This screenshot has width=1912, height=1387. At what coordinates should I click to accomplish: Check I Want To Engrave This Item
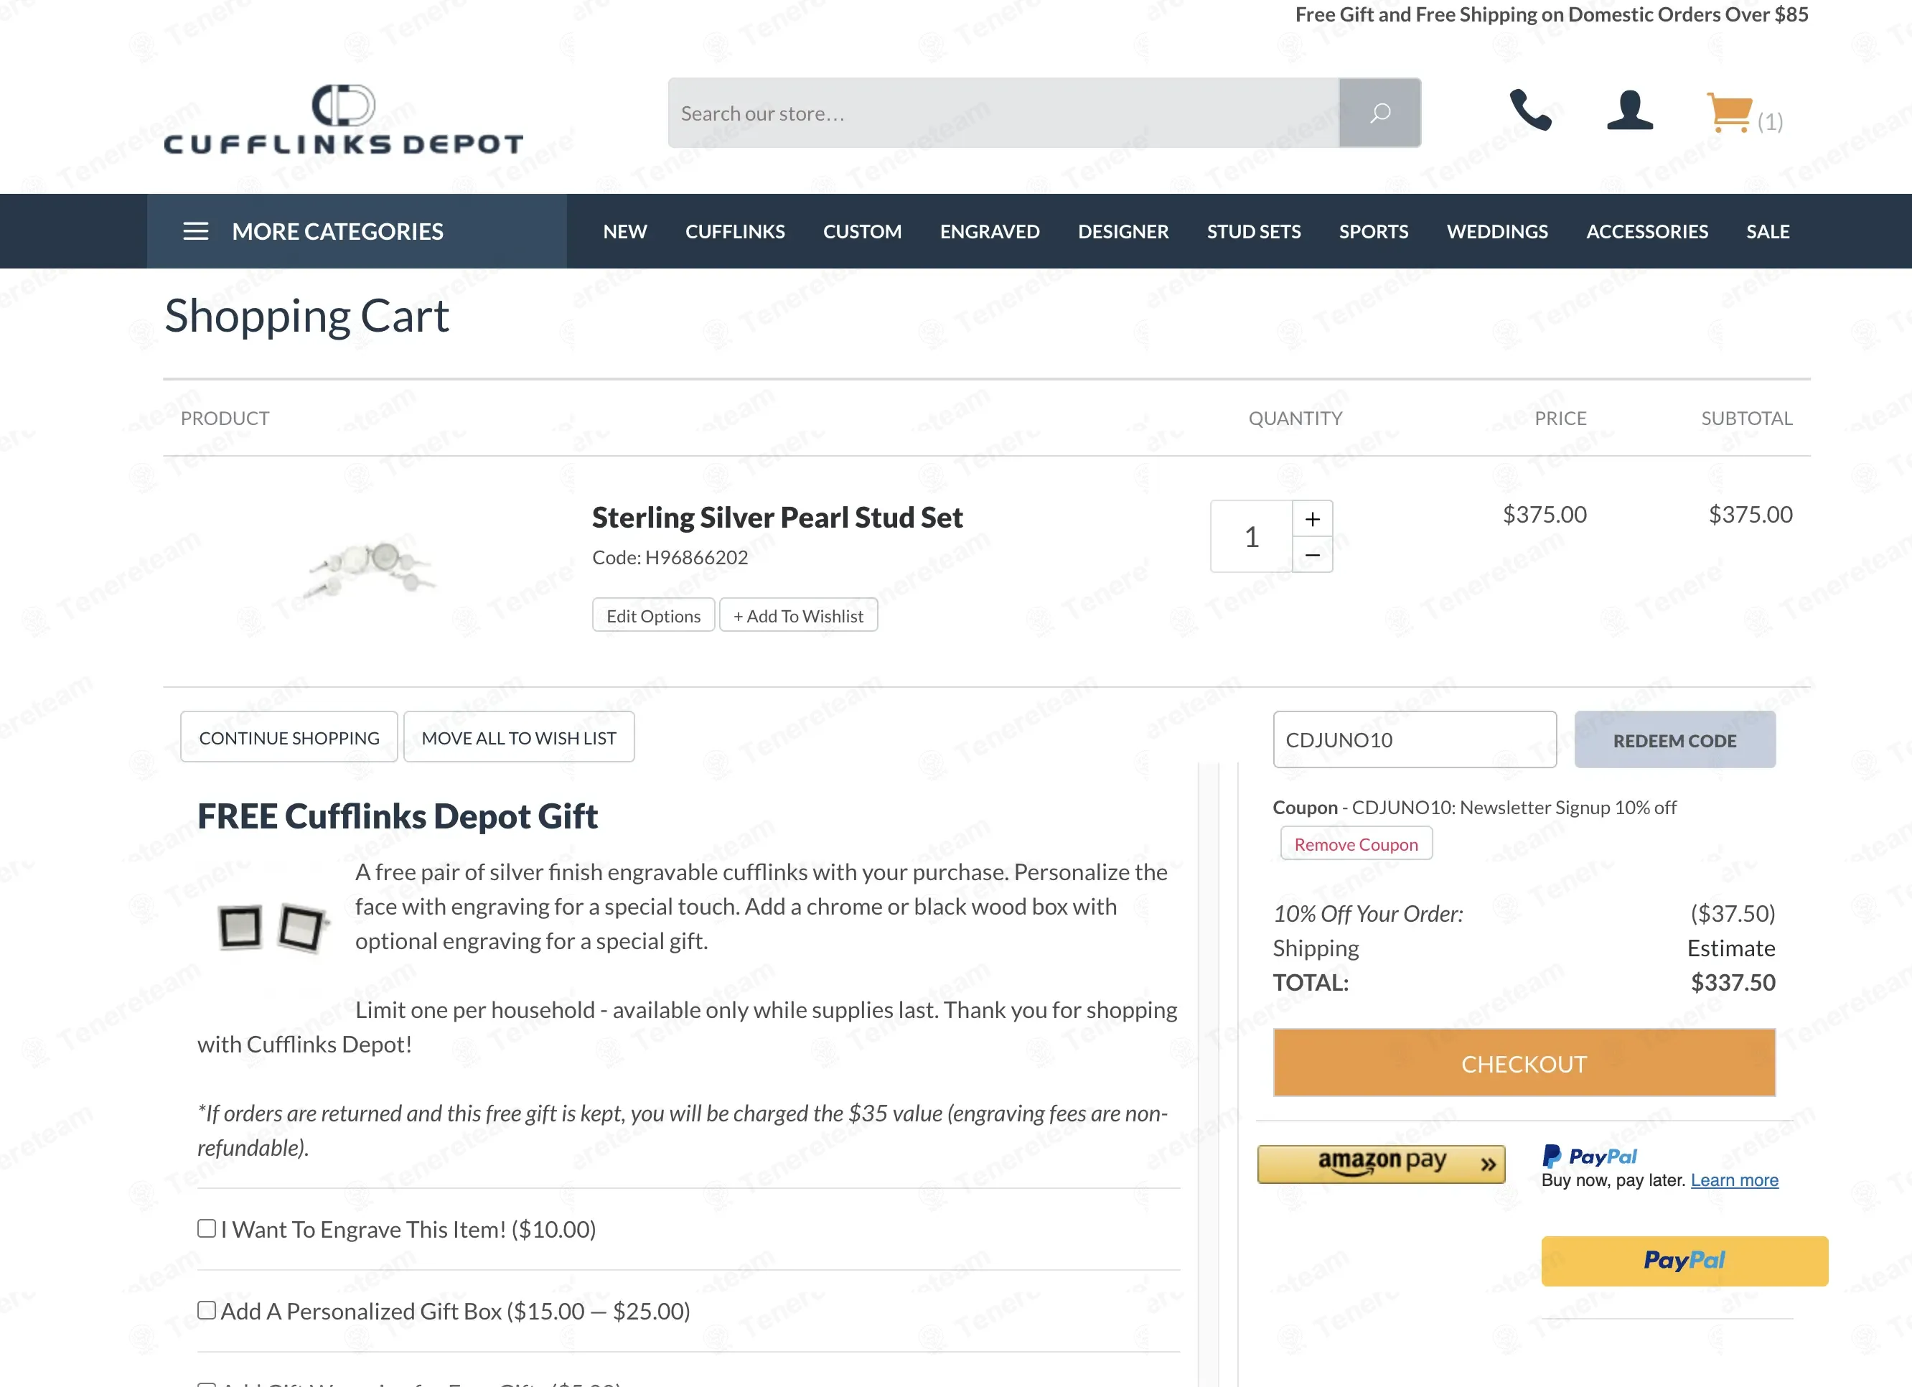(207, 1228)
